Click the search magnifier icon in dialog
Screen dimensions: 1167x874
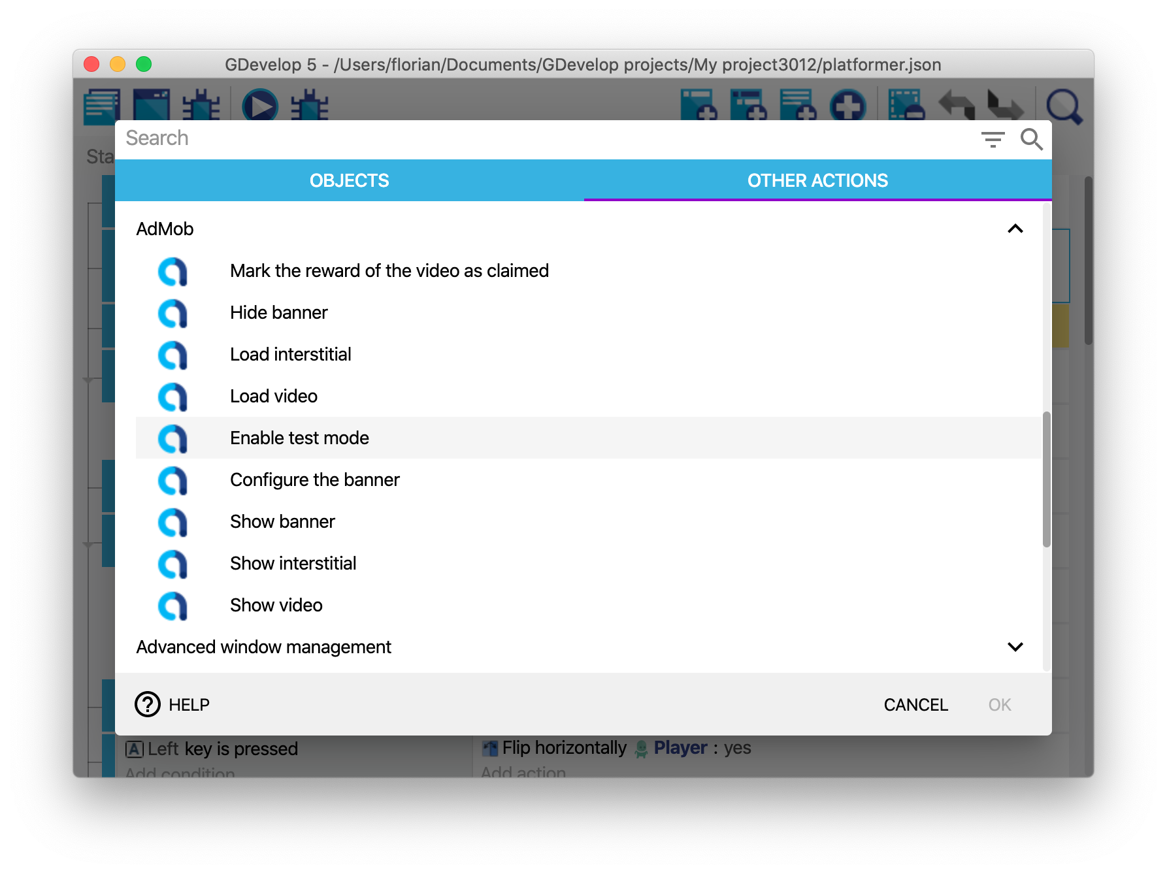[1031, 139]
